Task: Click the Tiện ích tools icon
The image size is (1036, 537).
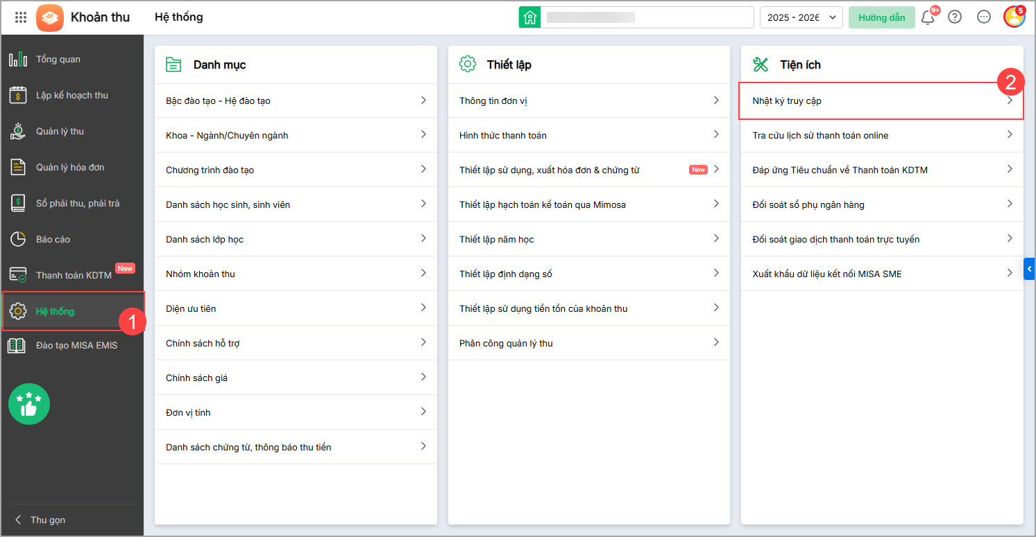Action: coord(761,64)
